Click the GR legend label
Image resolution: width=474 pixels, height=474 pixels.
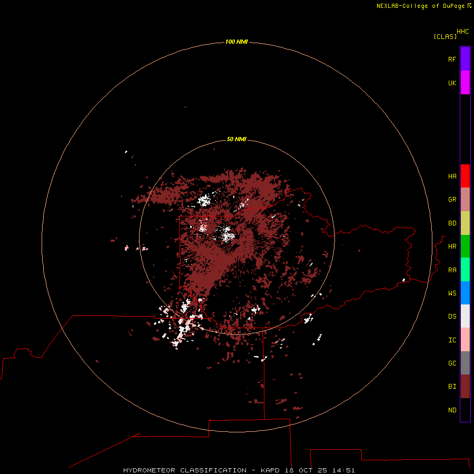pos(452,200)
